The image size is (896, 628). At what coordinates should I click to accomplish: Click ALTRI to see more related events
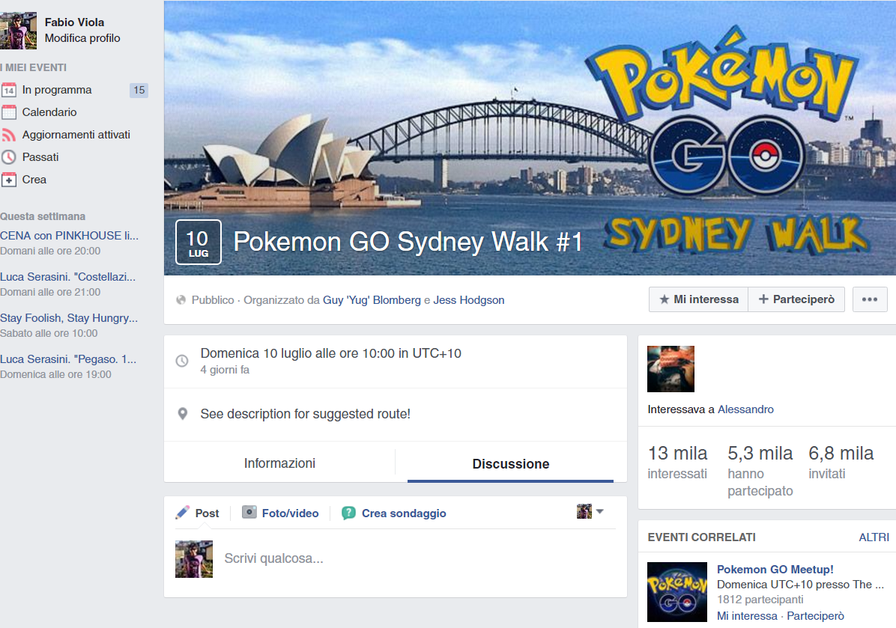874,537
